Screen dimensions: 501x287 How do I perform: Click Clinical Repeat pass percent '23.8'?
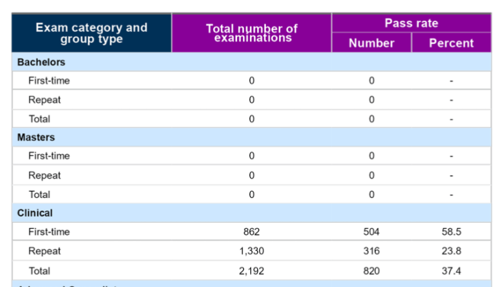(452, 251)
